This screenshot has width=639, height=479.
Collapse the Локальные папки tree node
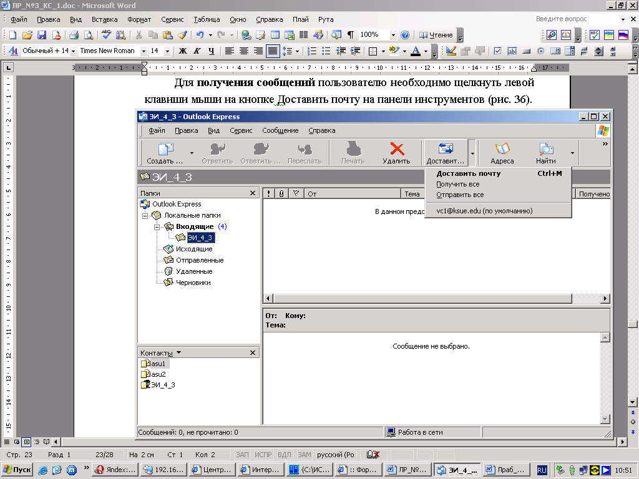145,216
